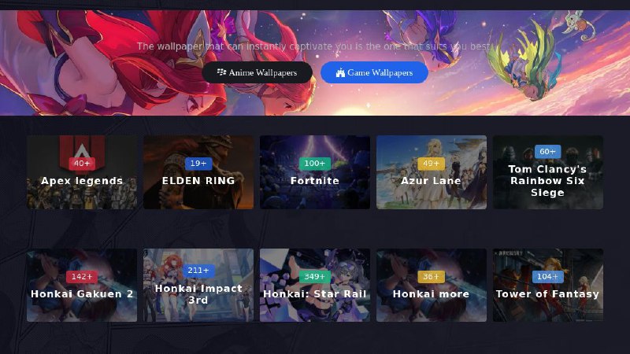Open the Honkai more wallpaper category
This screenshot has height=354, width=630.
tap(432, 286)
